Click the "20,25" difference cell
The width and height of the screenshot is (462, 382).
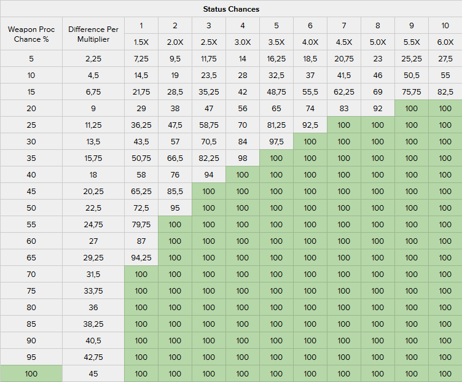tap(93, 192)
